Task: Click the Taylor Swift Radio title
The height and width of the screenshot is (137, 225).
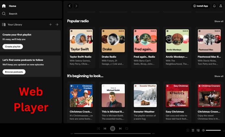Action: pos(81,57)
